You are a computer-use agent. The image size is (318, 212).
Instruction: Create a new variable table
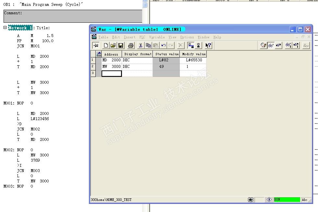click(106, 45)
